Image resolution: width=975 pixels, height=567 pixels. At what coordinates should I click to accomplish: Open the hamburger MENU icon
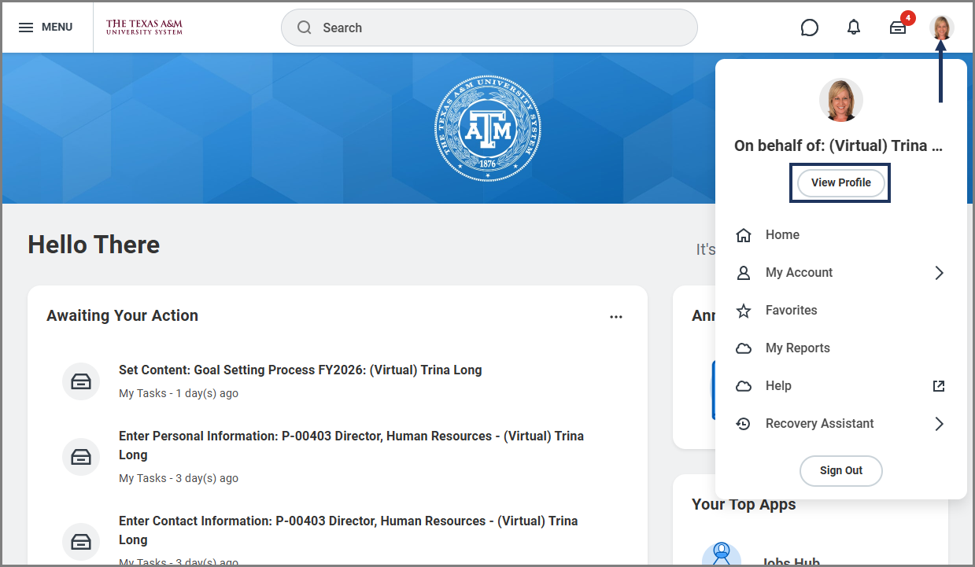(26, 28)
